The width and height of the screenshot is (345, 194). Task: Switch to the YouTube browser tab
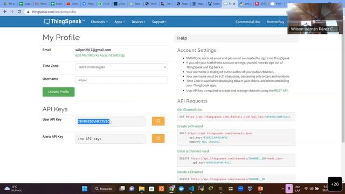pyautogui.click(x=72, y=4)
